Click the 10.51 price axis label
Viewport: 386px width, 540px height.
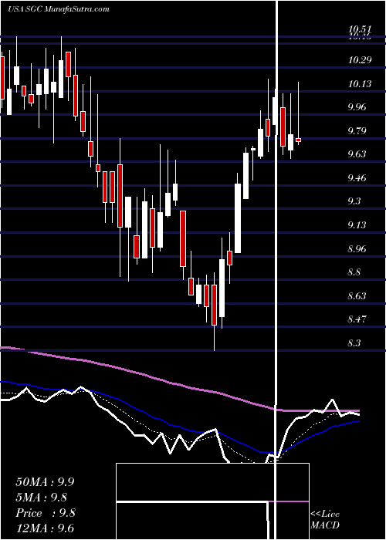point(360,29)
